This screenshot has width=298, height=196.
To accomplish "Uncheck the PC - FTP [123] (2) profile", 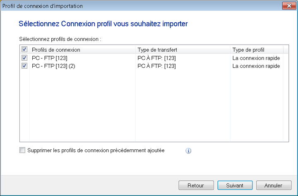I will [24, 66].
